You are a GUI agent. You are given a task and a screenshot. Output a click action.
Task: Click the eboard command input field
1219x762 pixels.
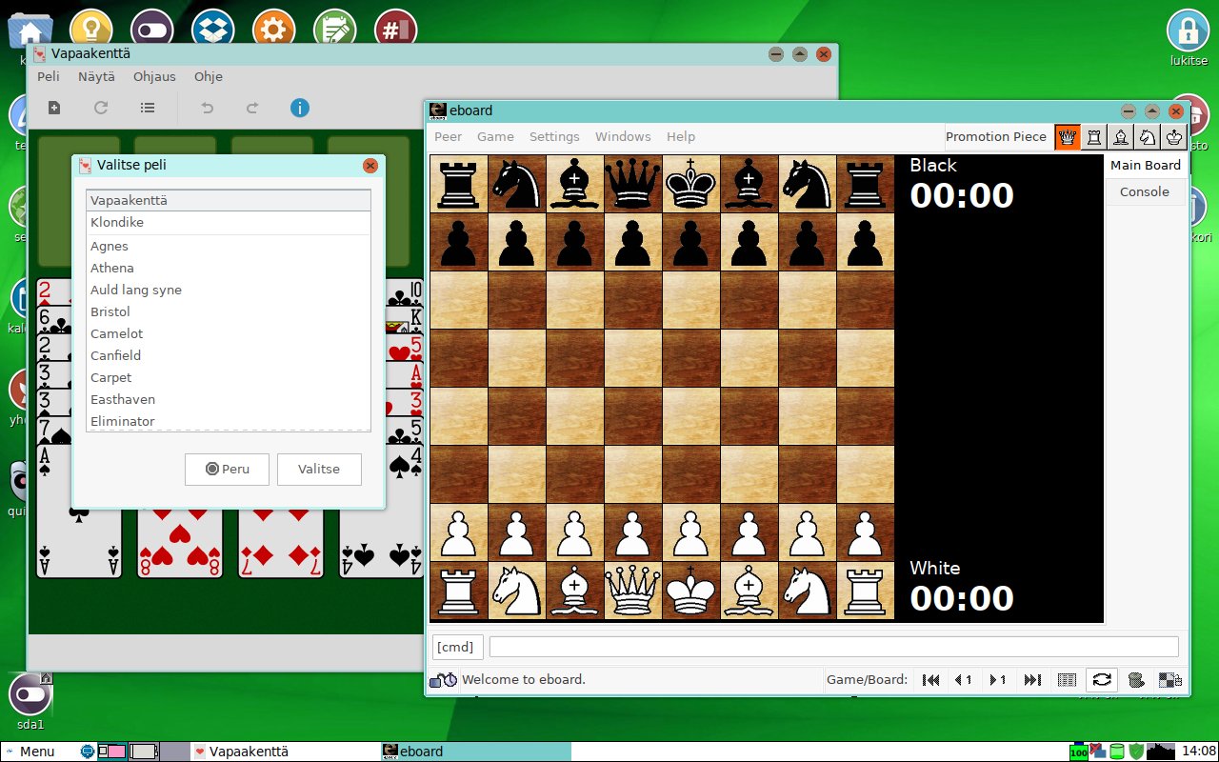pyautogui.click(x=834, y=647)
